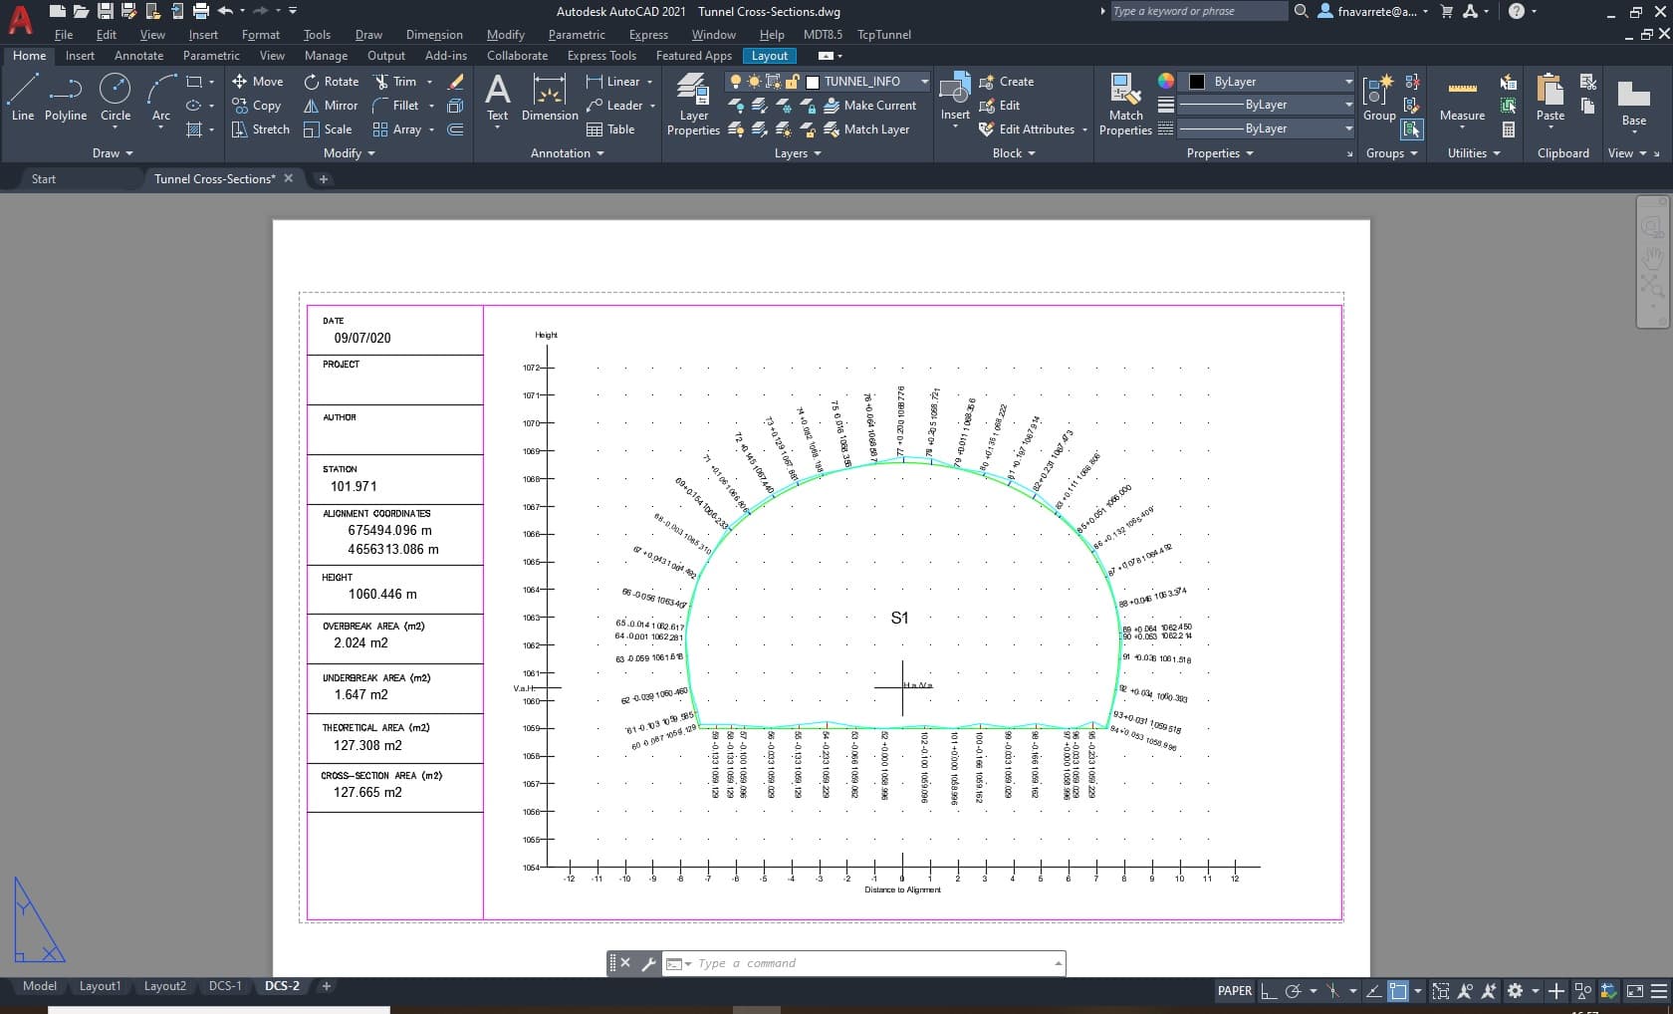Switch to the DCS-1 layout tab
This screenshot has width=1673, height=1014.
pyautogui.click(x=225, y=986)
